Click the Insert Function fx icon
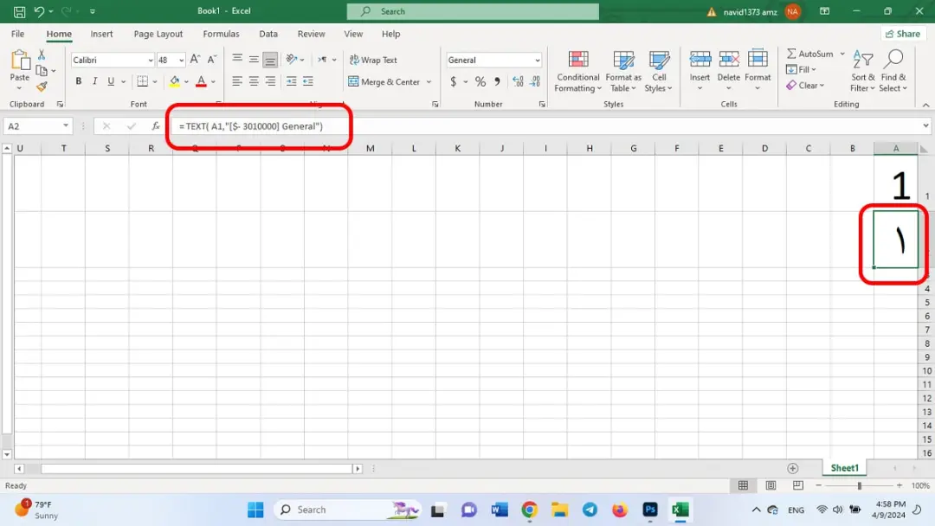 click(155, 125)
